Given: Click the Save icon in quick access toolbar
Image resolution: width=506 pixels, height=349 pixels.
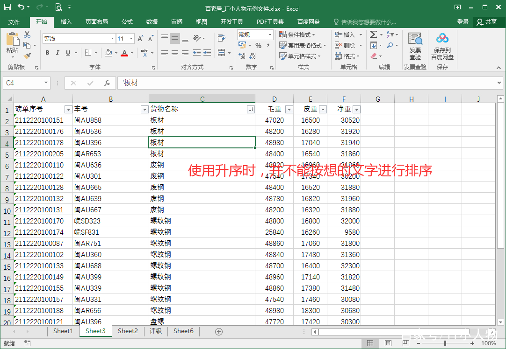Looking at the screenshot, I should [x=7, y=7].
